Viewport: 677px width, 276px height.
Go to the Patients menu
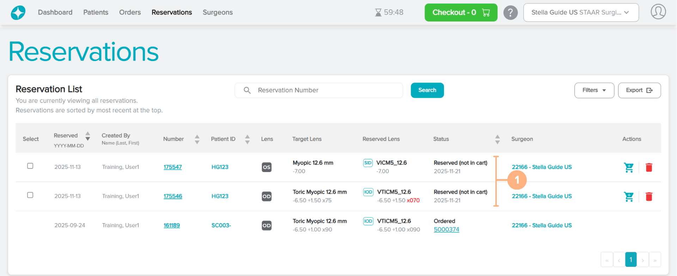click(96, 12)
